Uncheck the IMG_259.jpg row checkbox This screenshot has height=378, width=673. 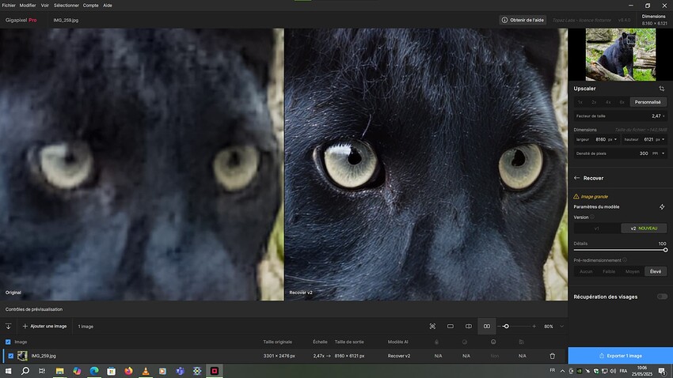[11, 356]
